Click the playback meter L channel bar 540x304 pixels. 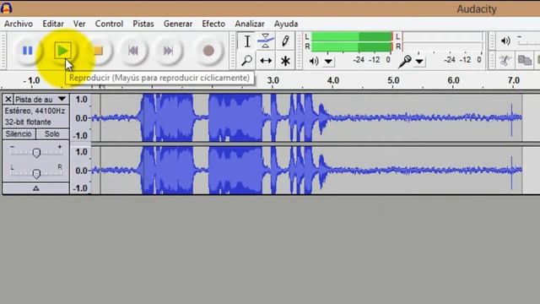tap(351, 36)
